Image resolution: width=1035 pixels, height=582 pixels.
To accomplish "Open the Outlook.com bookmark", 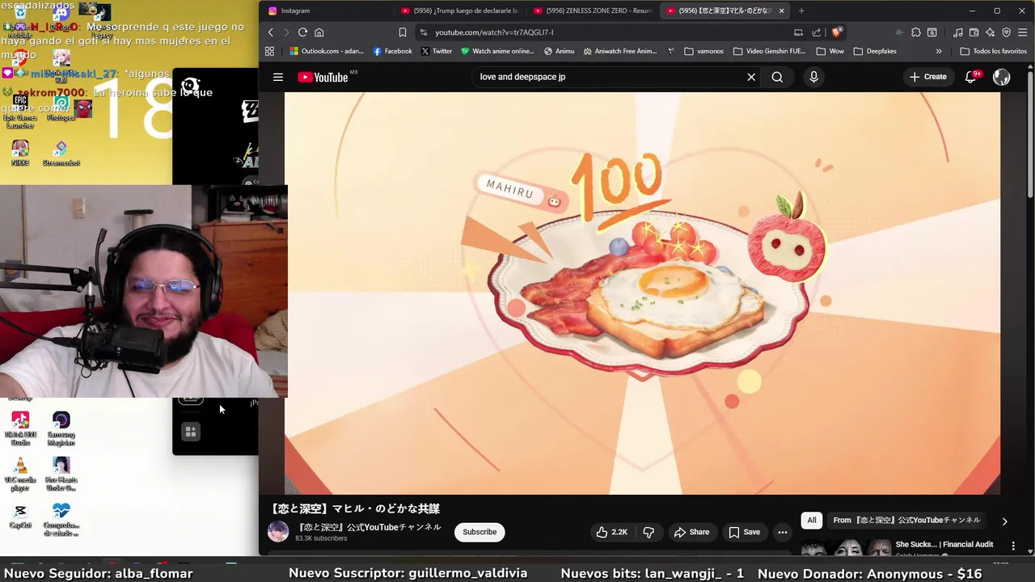I will (327, 51).
